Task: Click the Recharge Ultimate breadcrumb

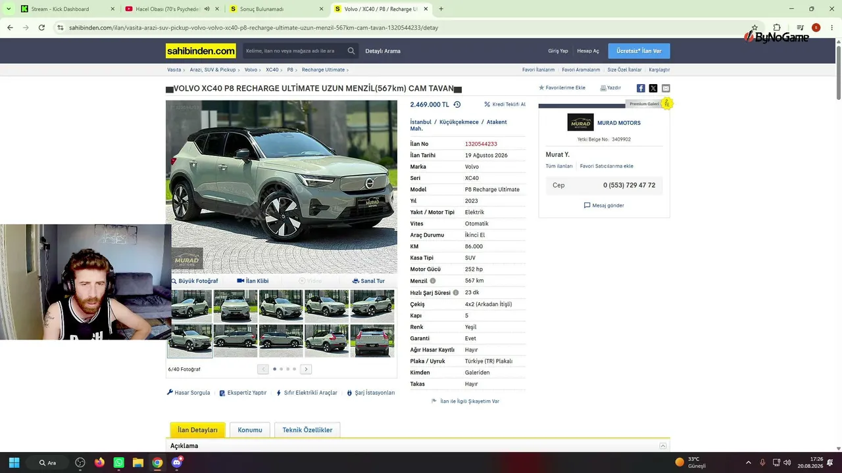Action: pos(323,70)
